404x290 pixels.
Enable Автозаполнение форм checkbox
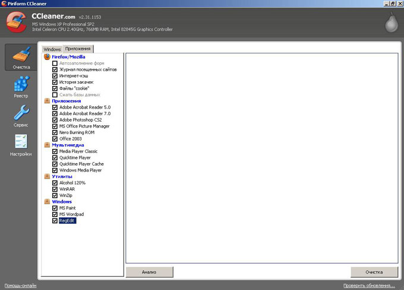55,63
